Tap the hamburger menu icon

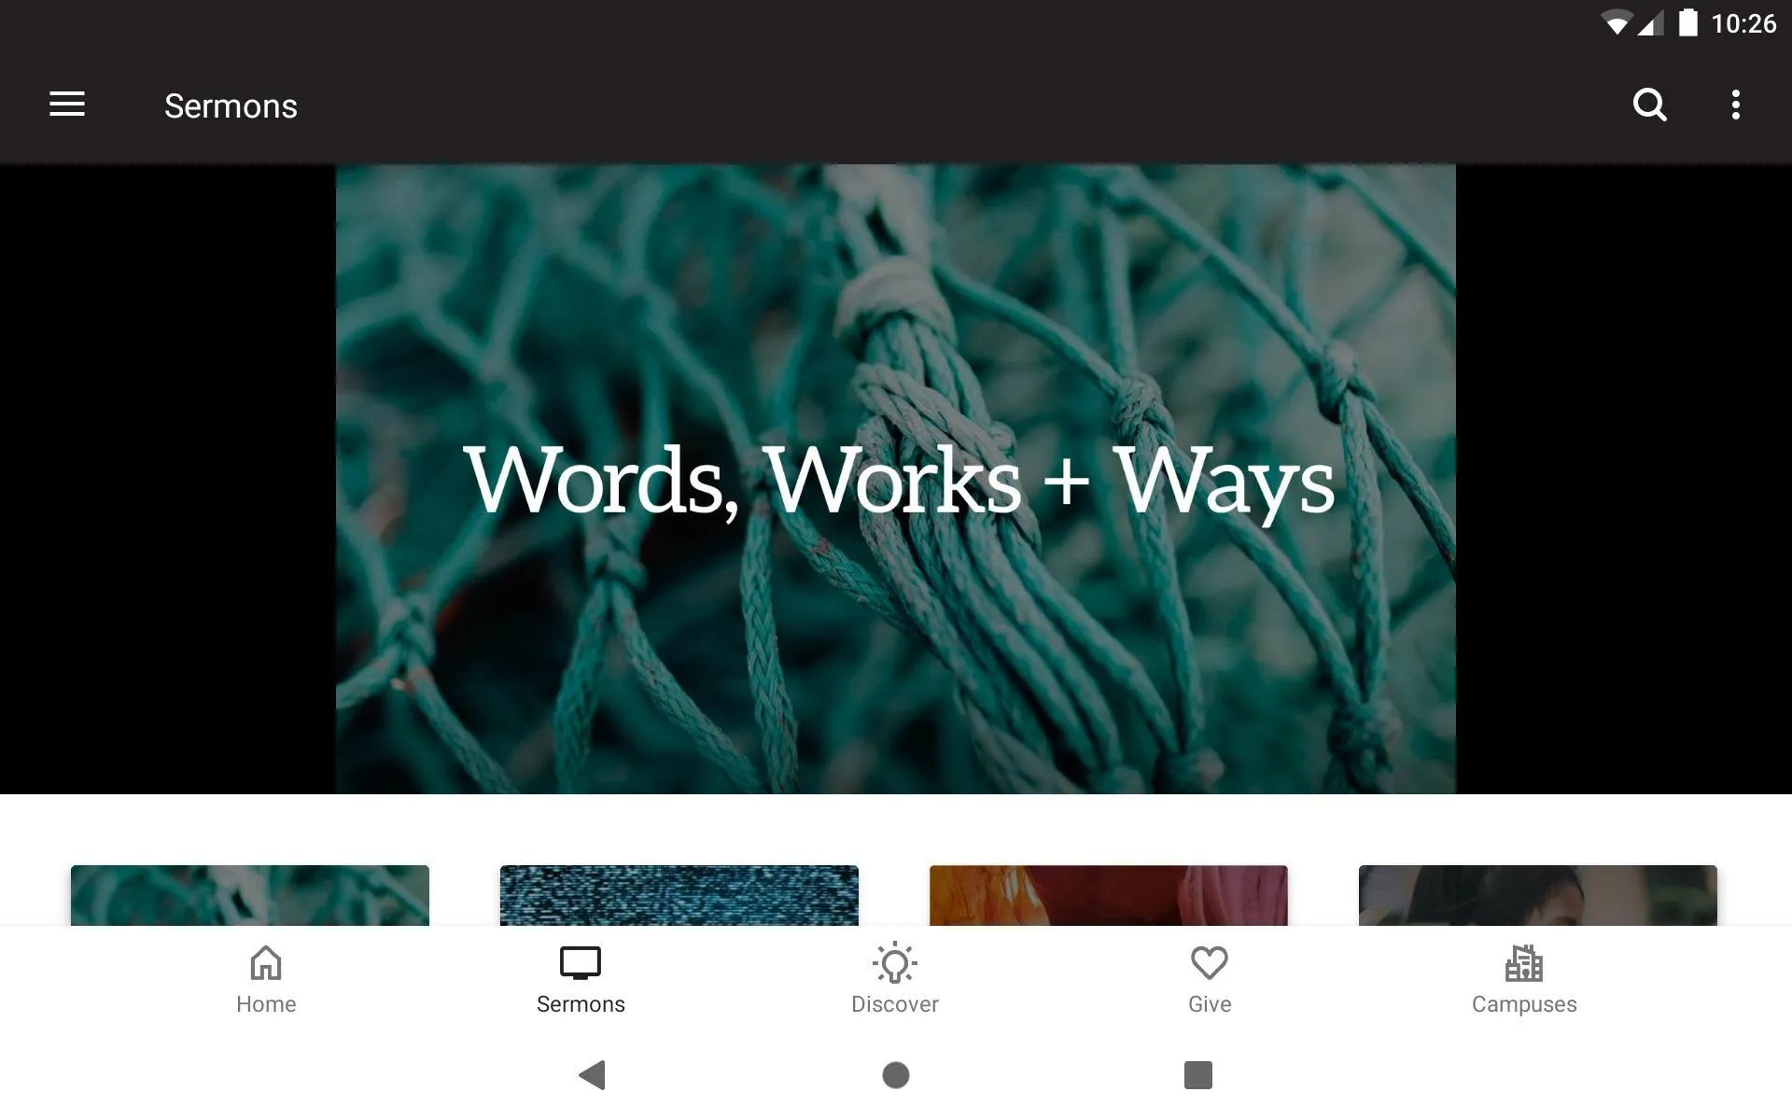[67, 105]
